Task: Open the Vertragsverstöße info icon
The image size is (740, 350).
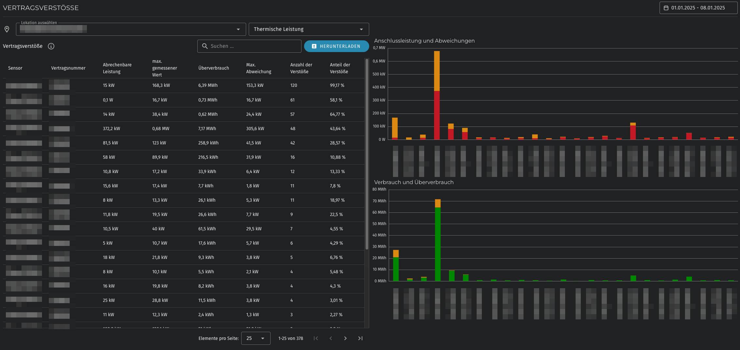Action: click(51, 46)
